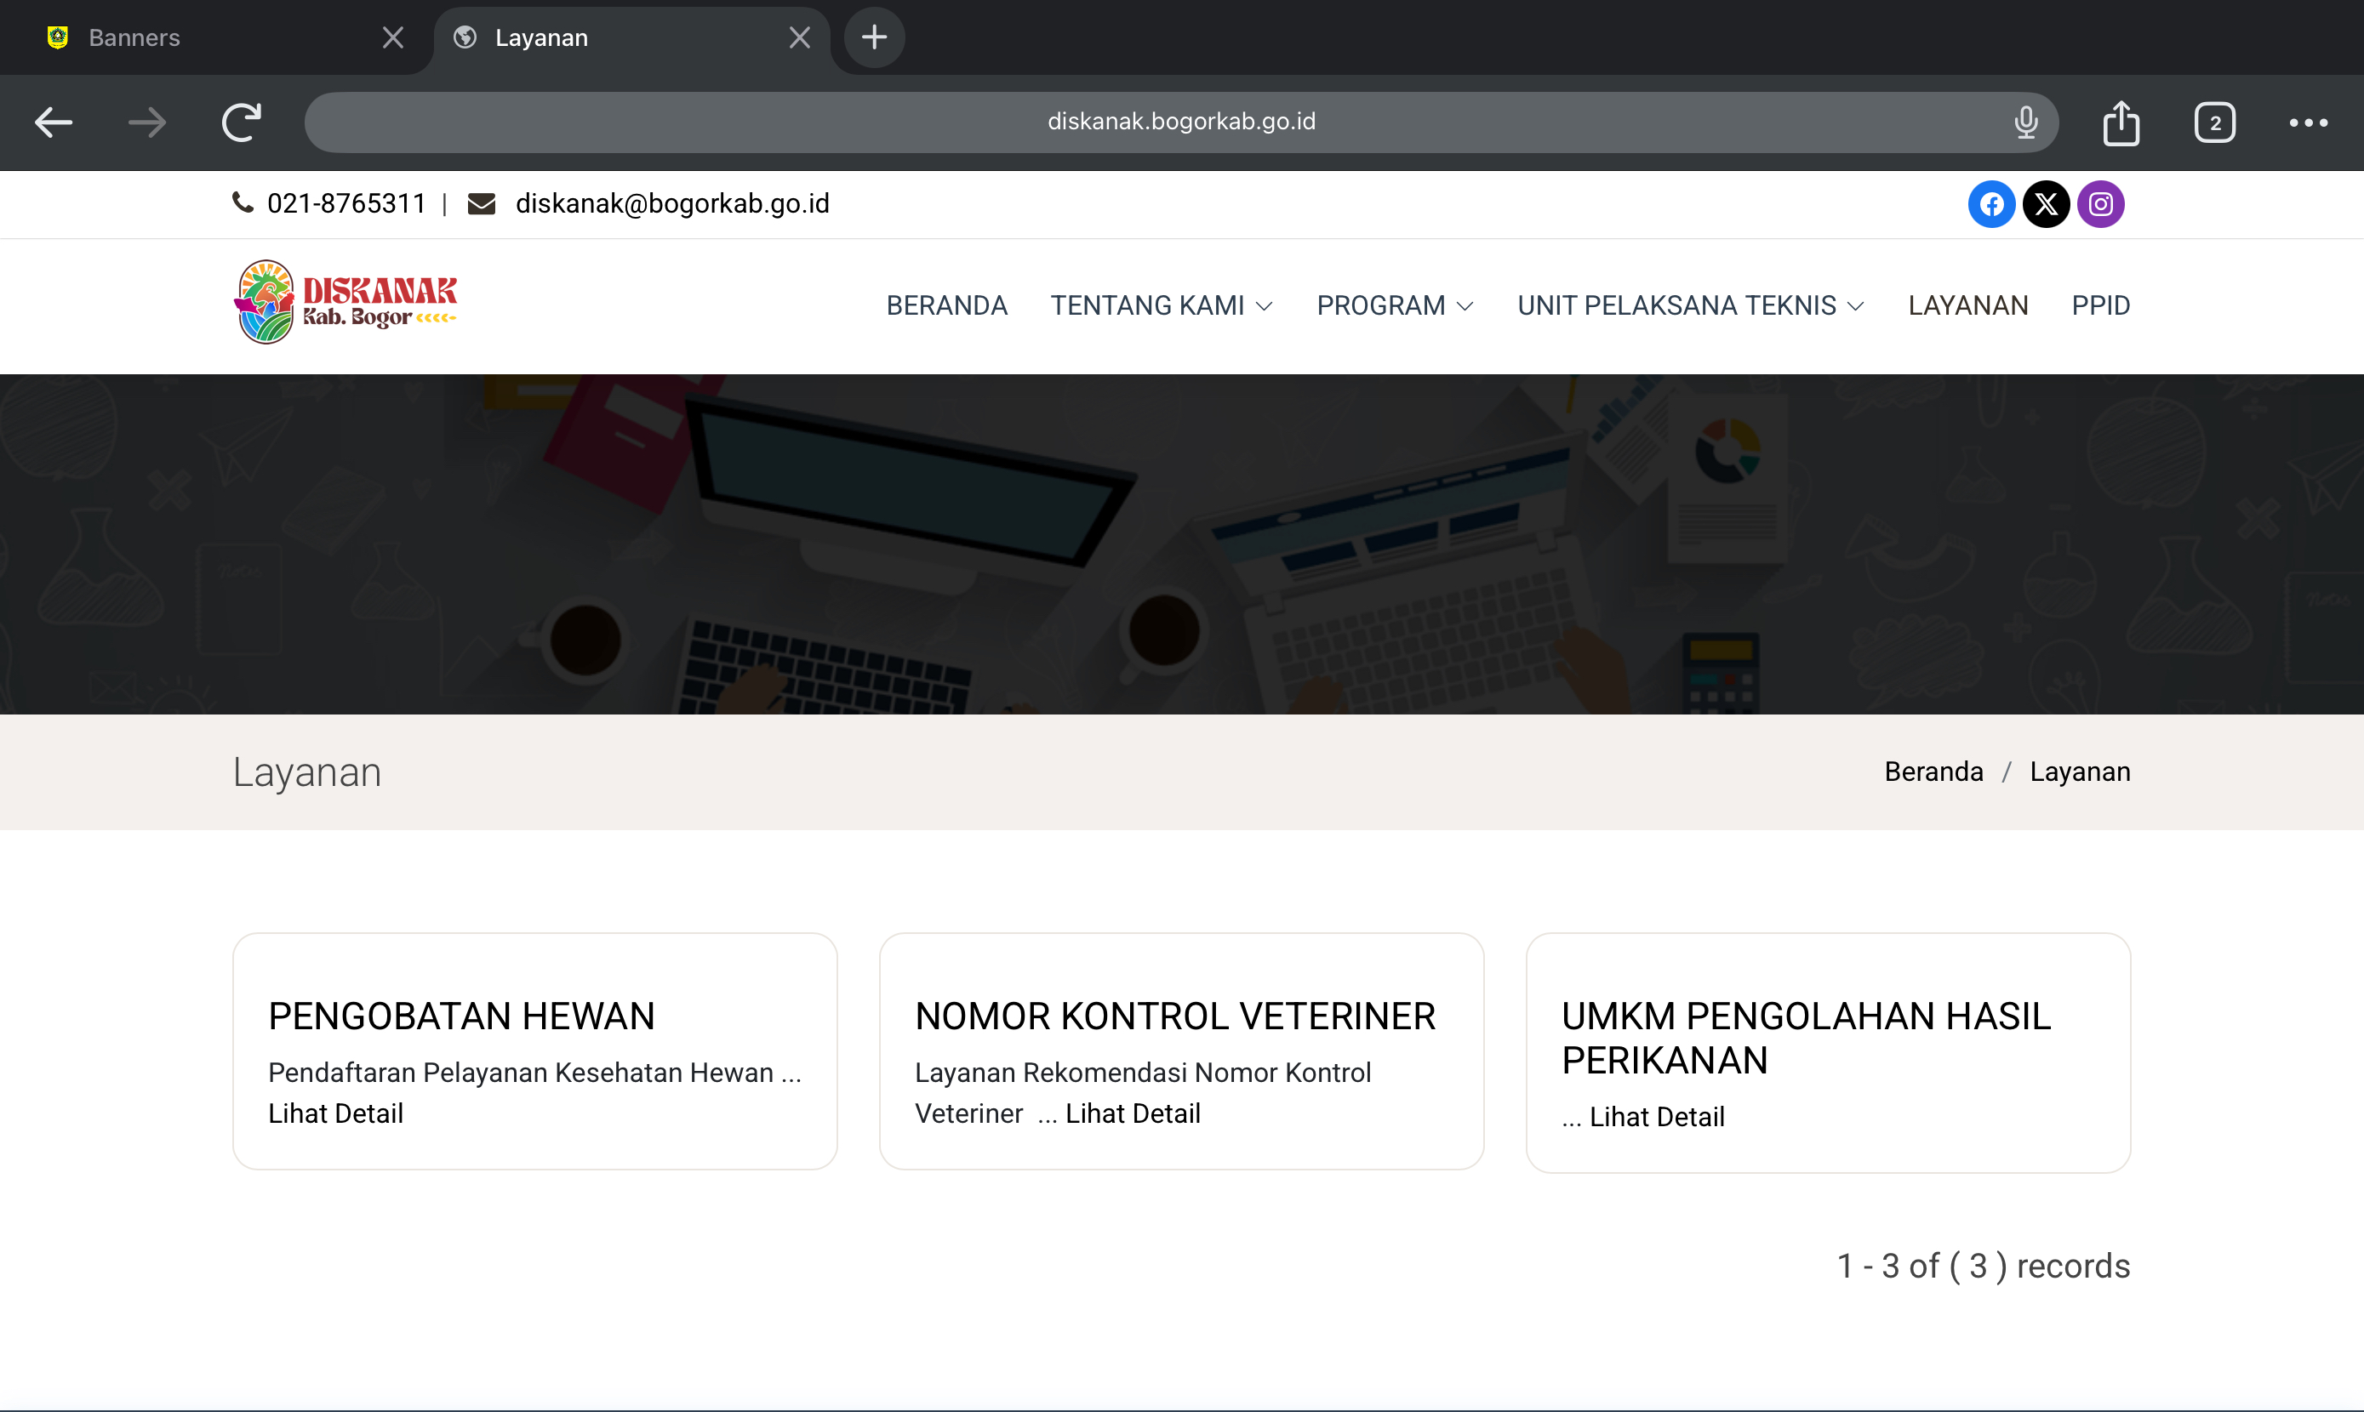Open the three-dots browser menu

[2308, 122]
